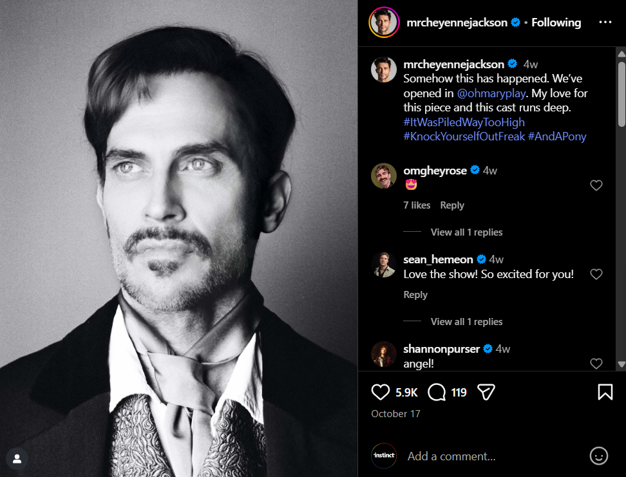The height and width of the screenshot is (477, 626).
Task: Open the more options ellipsis menu
Action: (605, 23)
